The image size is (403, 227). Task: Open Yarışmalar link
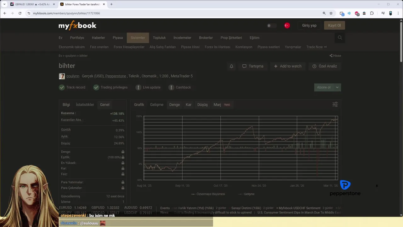pos(293,47)
